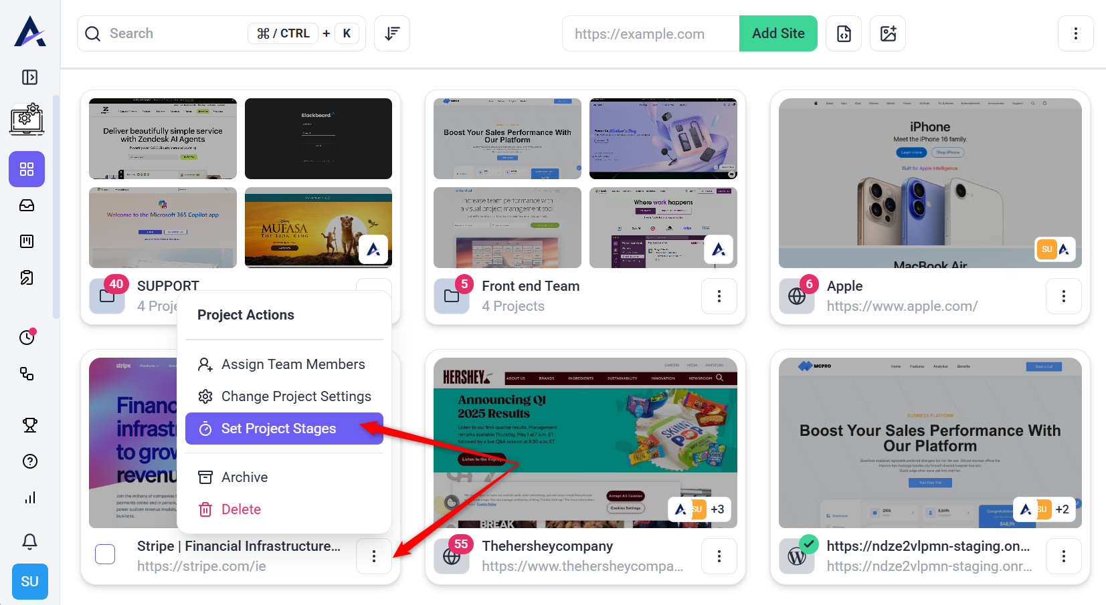Open the SU user profile avatar
1106x605 pixels.
[x=29, y=582]
